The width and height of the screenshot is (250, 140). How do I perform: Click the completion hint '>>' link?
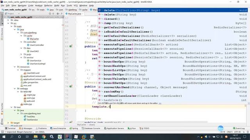tap(160, 103)
